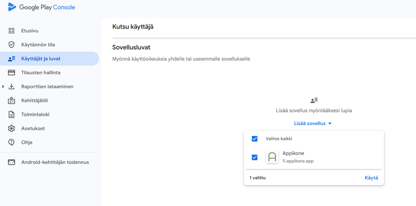Go to the Etusivu menu item
The width and height of the screenshot is (416, 206).
[30, 31]
